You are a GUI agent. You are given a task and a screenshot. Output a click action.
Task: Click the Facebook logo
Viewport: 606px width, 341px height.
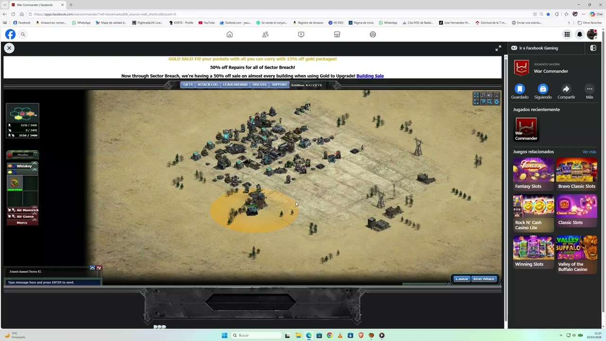pyautogui.click(x=10, y=34)
